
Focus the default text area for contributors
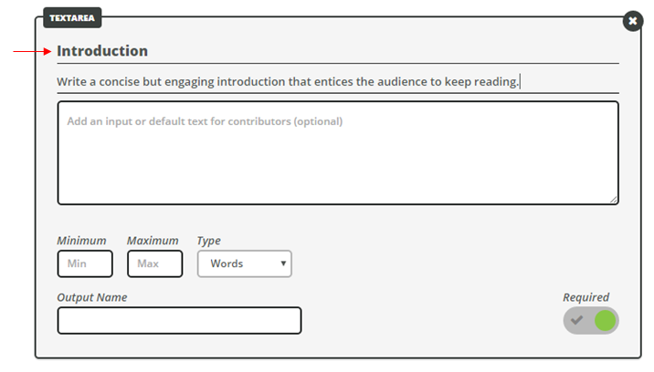(338, 153)
